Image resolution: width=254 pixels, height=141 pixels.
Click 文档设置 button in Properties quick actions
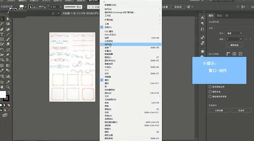pyautogui.click(x=219, y=110)
